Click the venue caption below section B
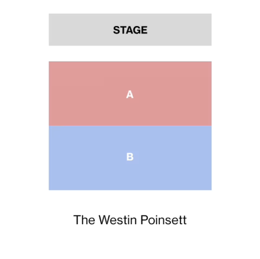Screen dimensions: 260x259 tap(130, 220)
